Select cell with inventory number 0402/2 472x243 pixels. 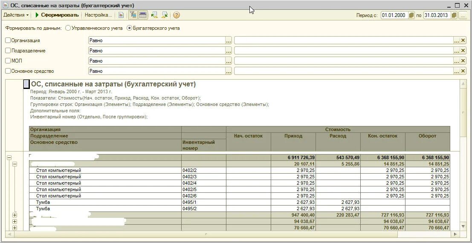[x=204, y=170]
